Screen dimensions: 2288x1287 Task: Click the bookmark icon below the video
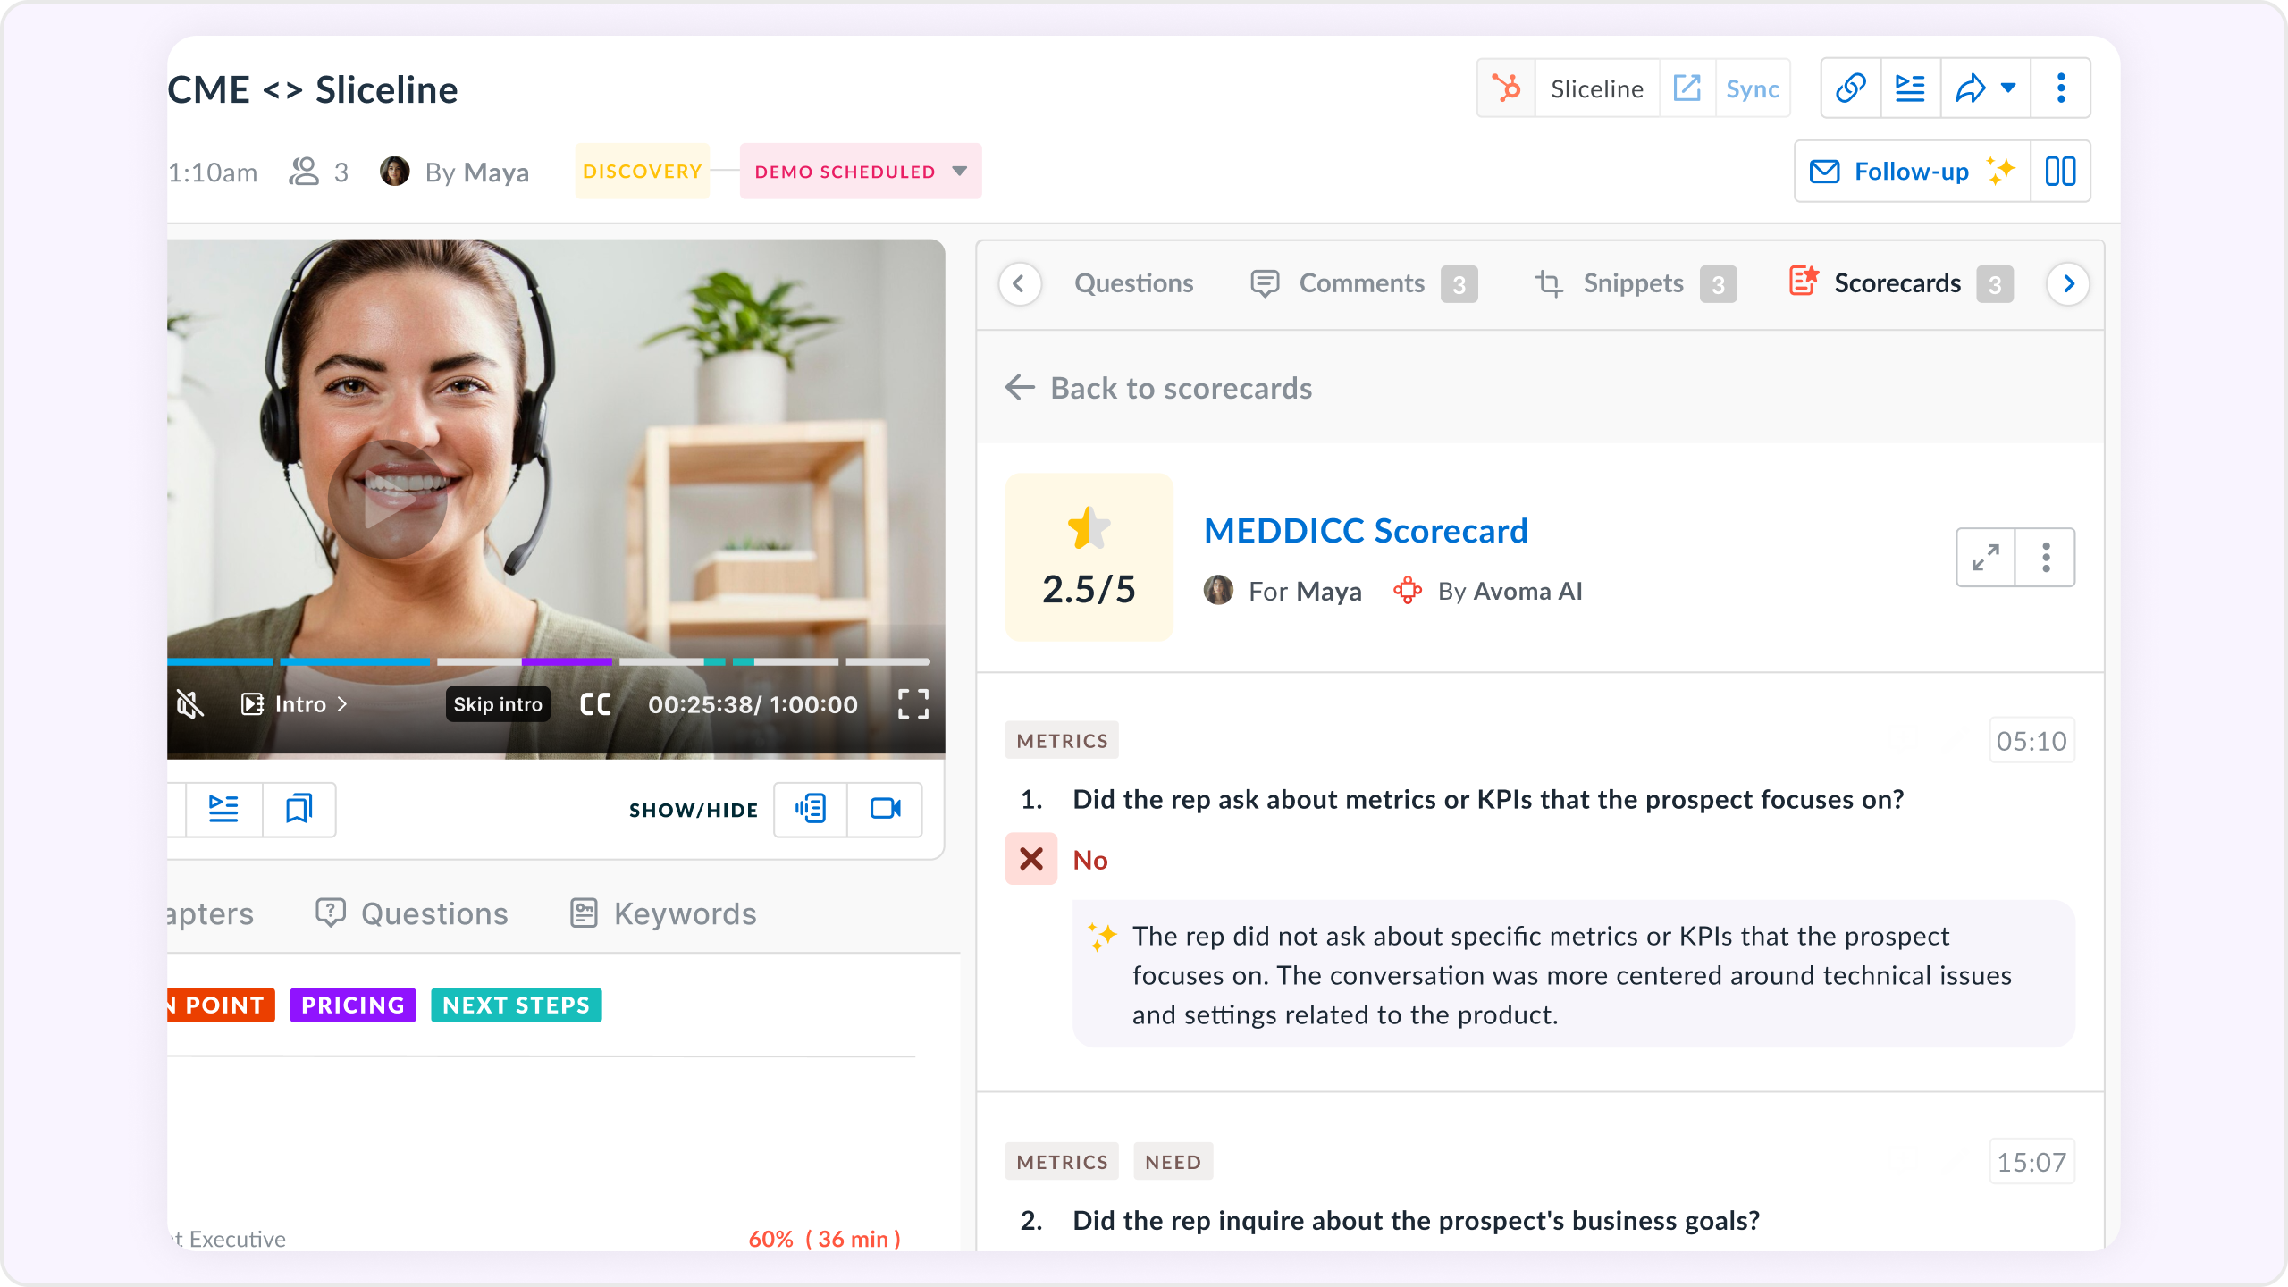pos(299,809)
